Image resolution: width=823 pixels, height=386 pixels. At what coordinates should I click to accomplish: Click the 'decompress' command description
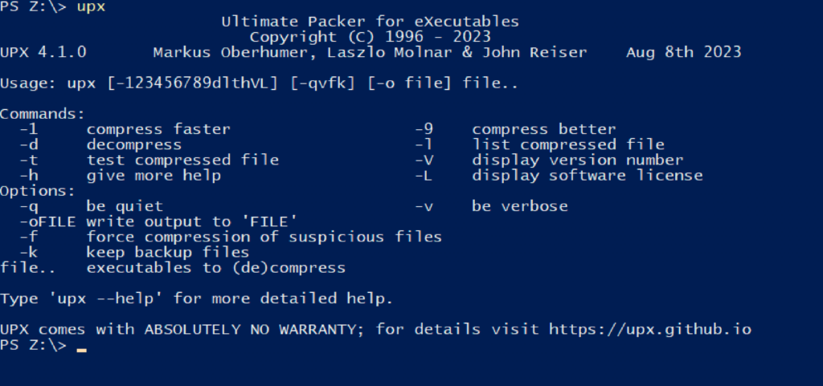(x=134, y=144)
